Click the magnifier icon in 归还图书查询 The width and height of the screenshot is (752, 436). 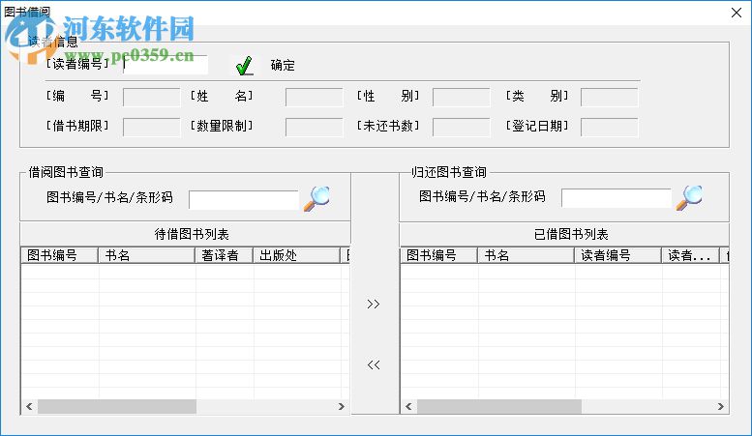pos(689,197)
